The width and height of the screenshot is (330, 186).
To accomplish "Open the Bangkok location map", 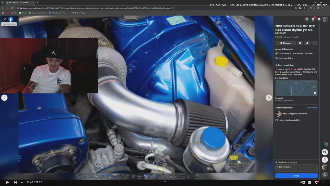I will click(296, 88).
